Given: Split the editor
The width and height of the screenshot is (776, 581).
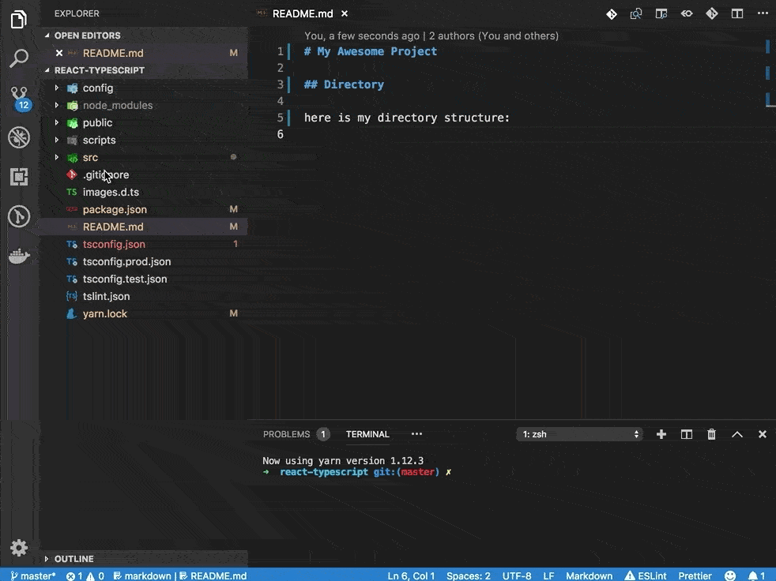Looking at the screenshot, I should [737, 14].
